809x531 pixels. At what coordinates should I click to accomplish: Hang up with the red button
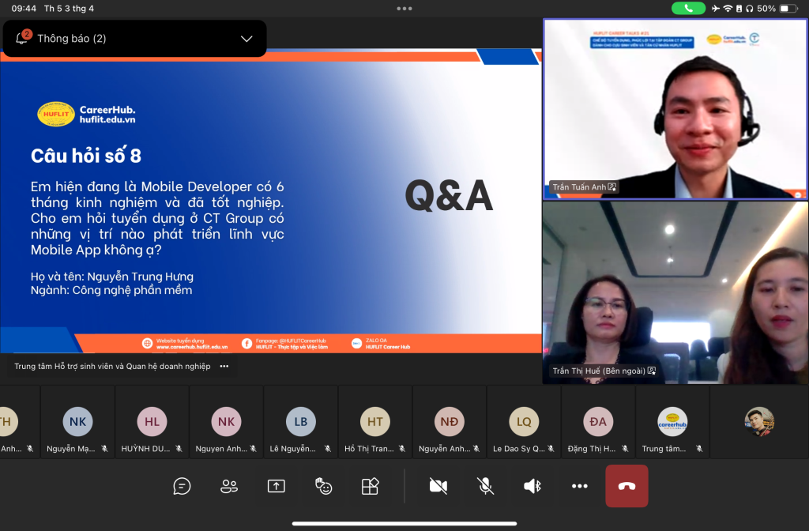(x=627, y=486)
